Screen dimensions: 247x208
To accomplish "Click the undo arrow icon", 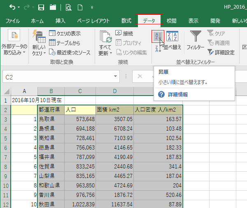I will click(12, 7).
